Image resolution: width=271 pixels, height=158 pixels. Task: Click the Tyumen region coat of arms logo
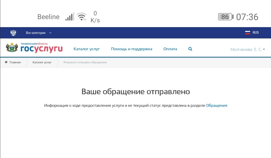[x=12, y=47]
